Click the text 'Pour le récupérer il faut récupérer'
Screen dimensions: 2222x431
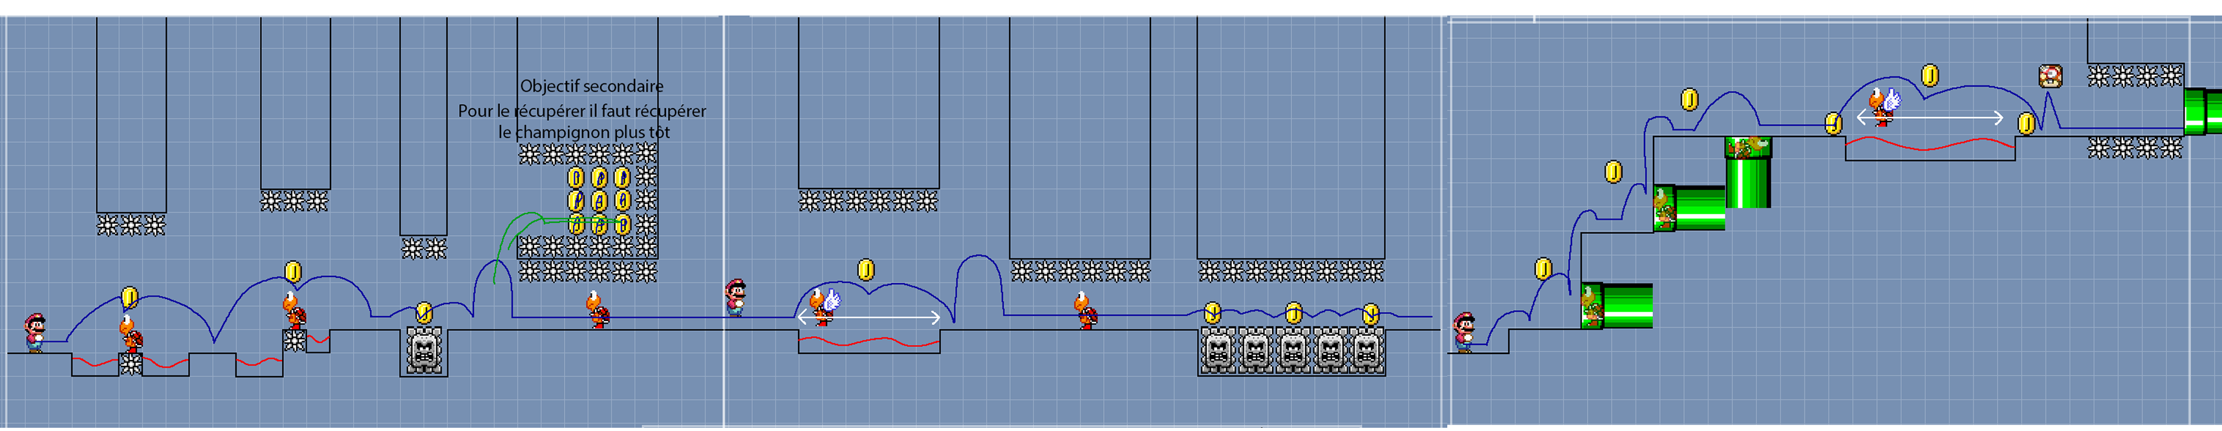581,111
